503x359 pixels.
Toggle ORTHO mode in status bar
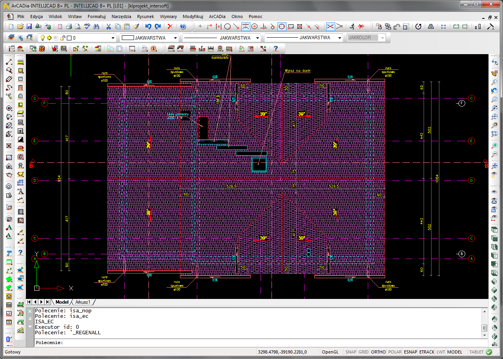point(378,352)
